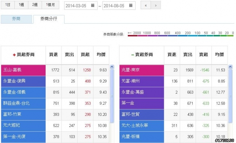Viewport: 236px width, 143px height.
Task: Click the up arrow of buy-side scrollbar
Action: 112,67
